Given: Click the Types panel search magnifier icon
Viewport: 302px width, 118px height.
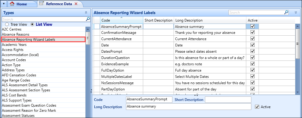Looking at the screenshot, I should coord(88,19).
